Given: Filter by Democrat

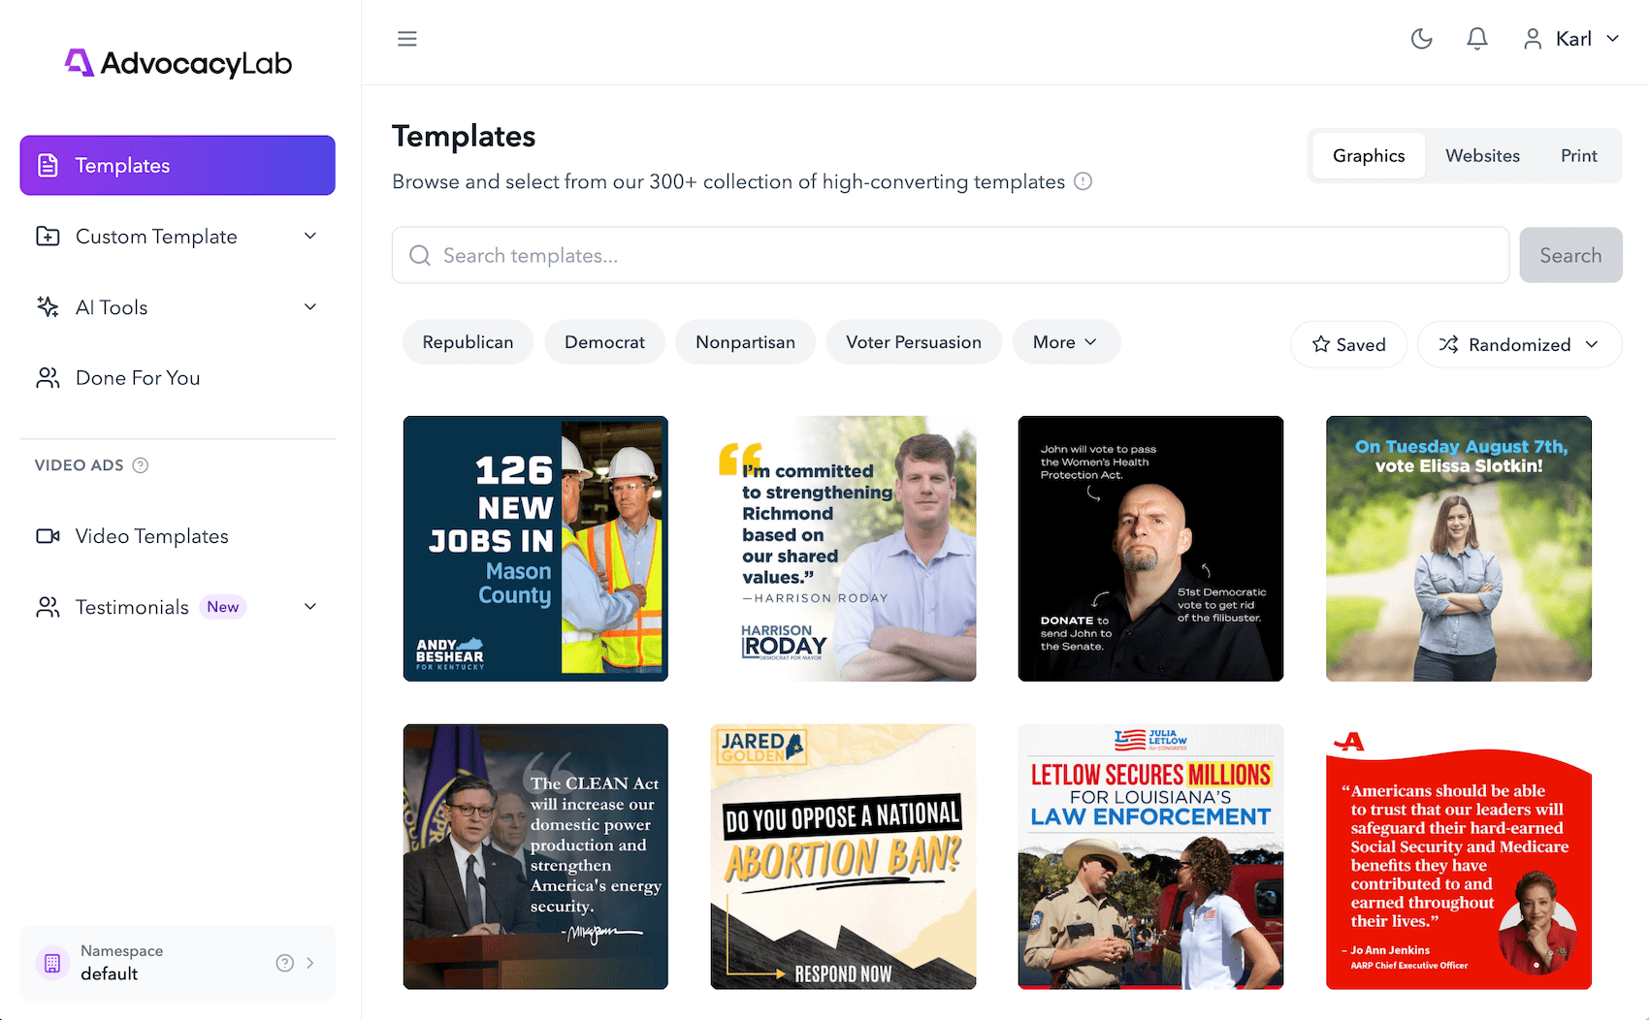Looking at the screenshot, I should (x=604, y=342).
